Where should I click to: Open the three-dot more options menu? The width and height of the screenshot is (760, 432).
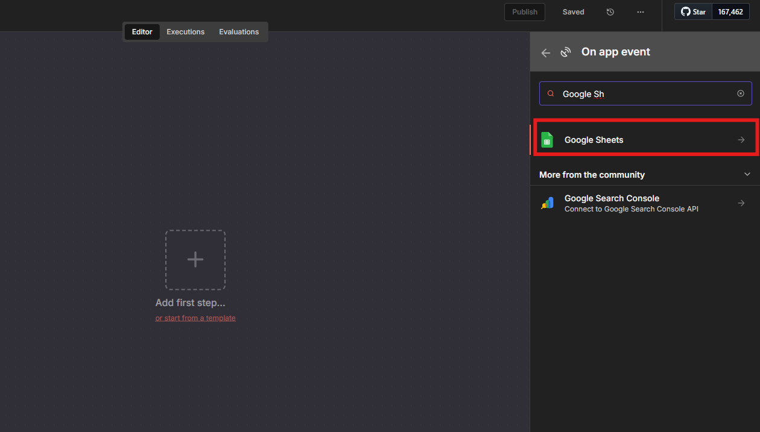tap(641, 12)
